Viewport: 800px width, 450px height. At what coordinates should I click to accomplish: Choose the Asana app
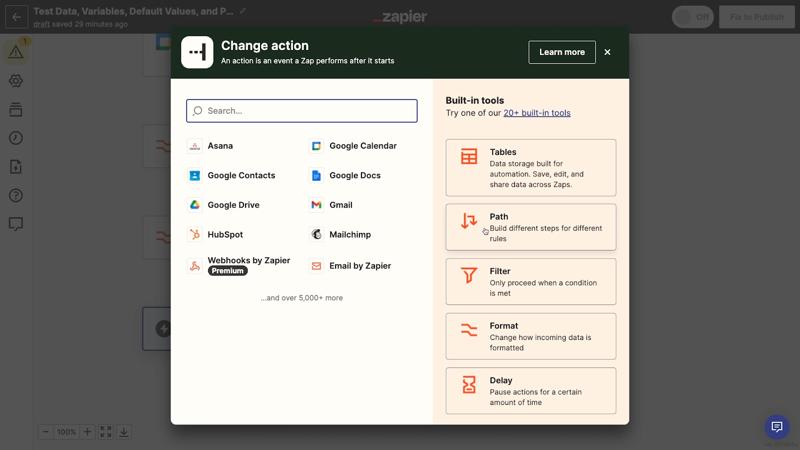coord(210,146)
